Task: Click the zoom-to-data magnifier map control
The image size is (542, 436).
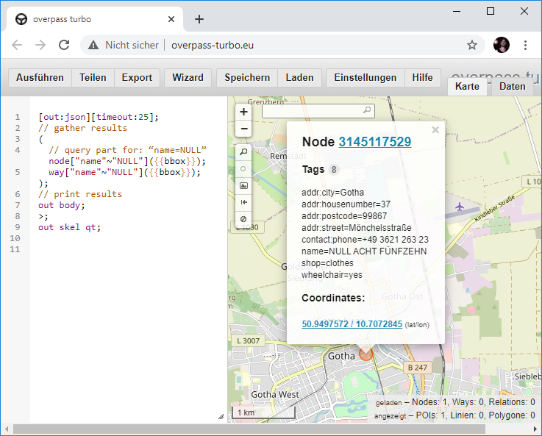Action: pos(244,152)
